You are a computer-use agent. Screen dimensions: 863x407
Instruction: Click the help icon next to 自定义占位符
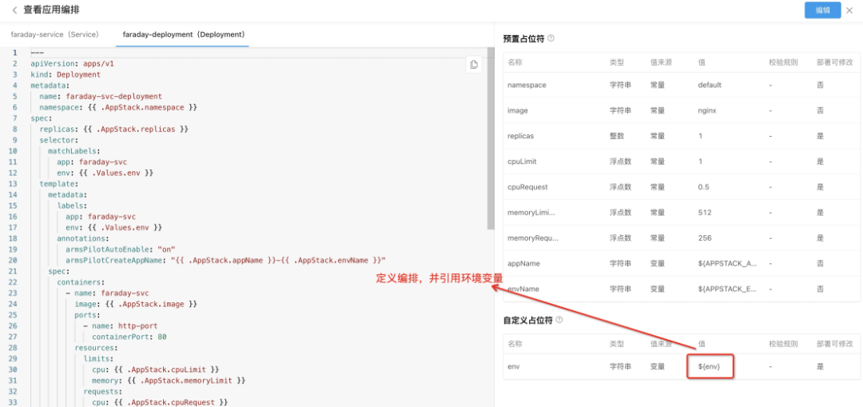click(559, 320)
